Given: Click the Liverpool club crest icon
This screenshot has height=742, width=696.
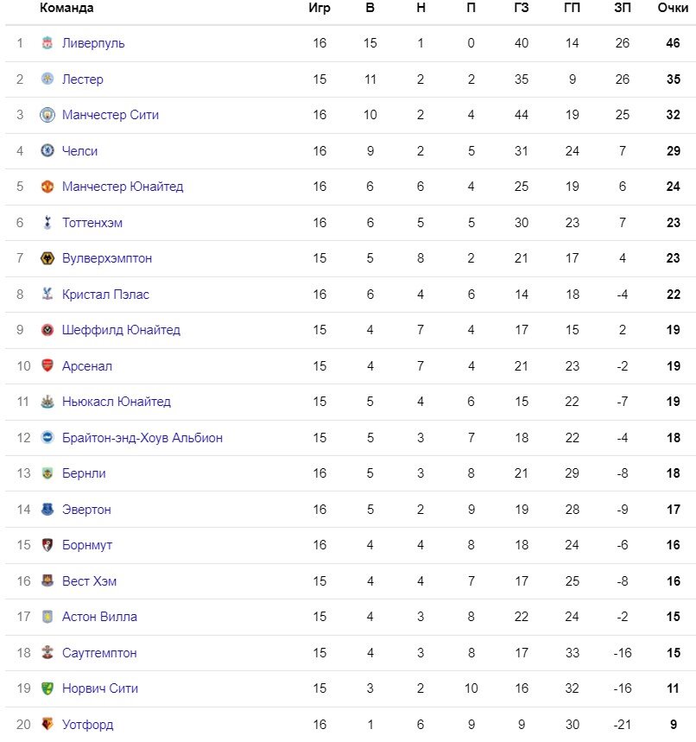Looking at the screenshot, I should coord(47,43).
